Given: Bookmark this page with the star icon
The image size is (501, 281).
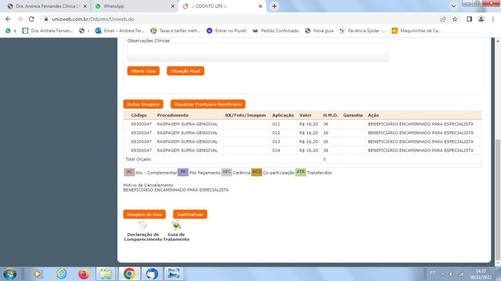Looking at the screenshot, I should [455, 19].
